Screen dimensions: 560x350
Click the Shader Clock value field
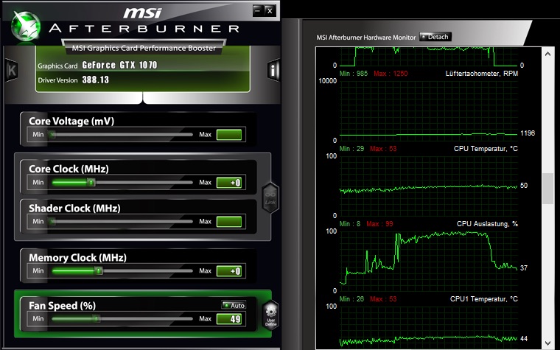click(229, 222)
